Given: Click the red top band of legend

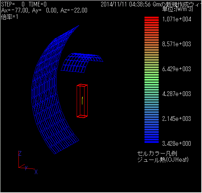Looking at the screenshot, I should (x=152, y=18).
